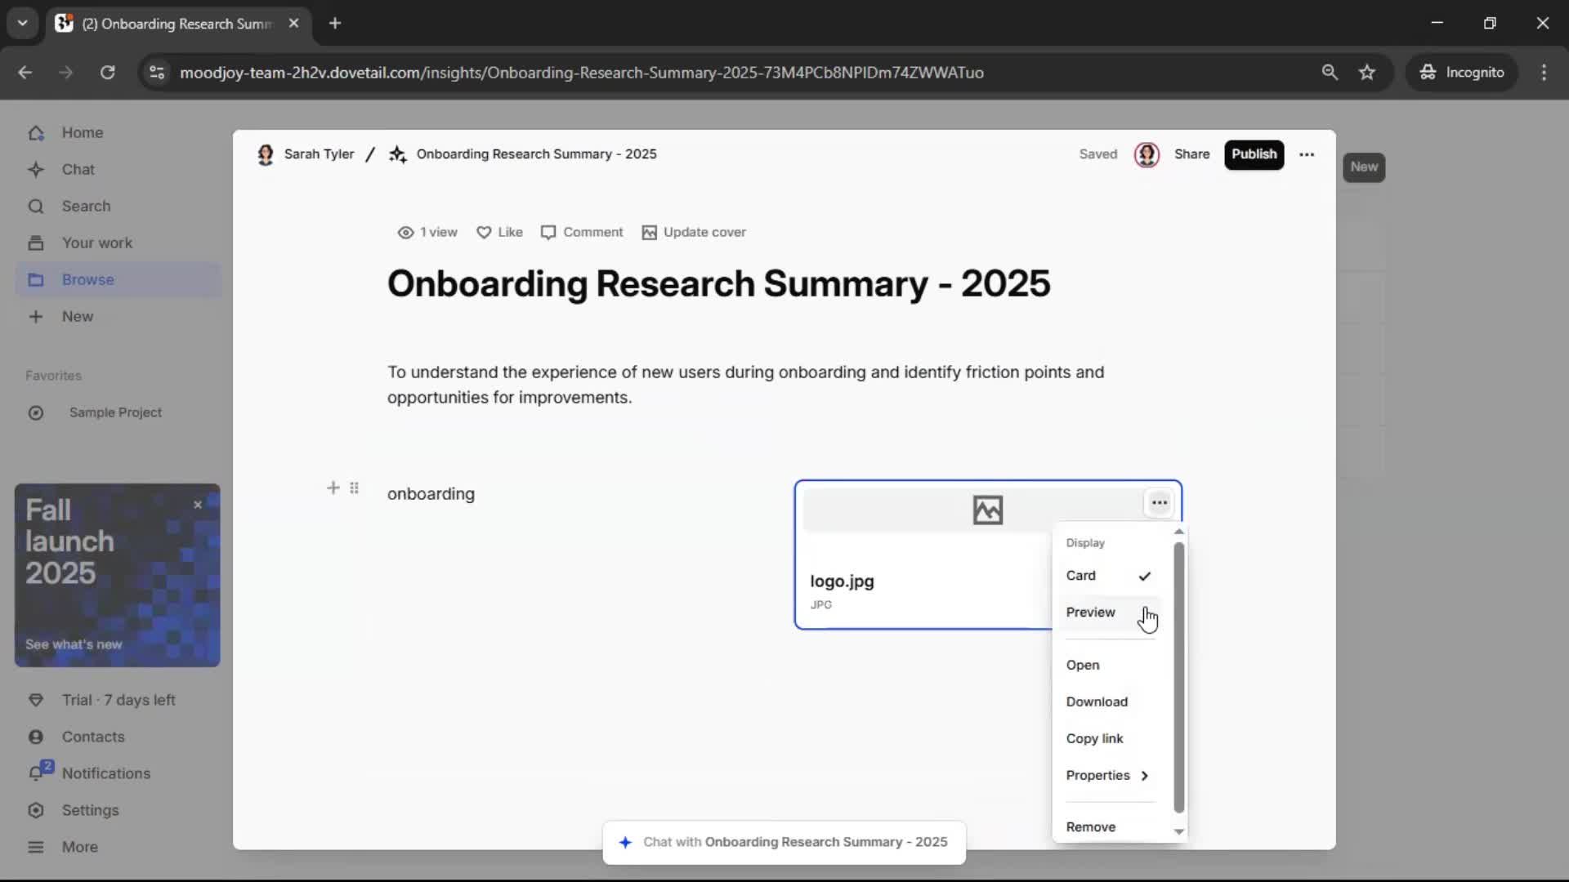Open the Chat sparkle in sidebar
The width and height of the screenshot is (1569, 882).
pos(36,170)
